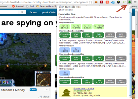Click the Stream Overlay video title

(15, 90)
